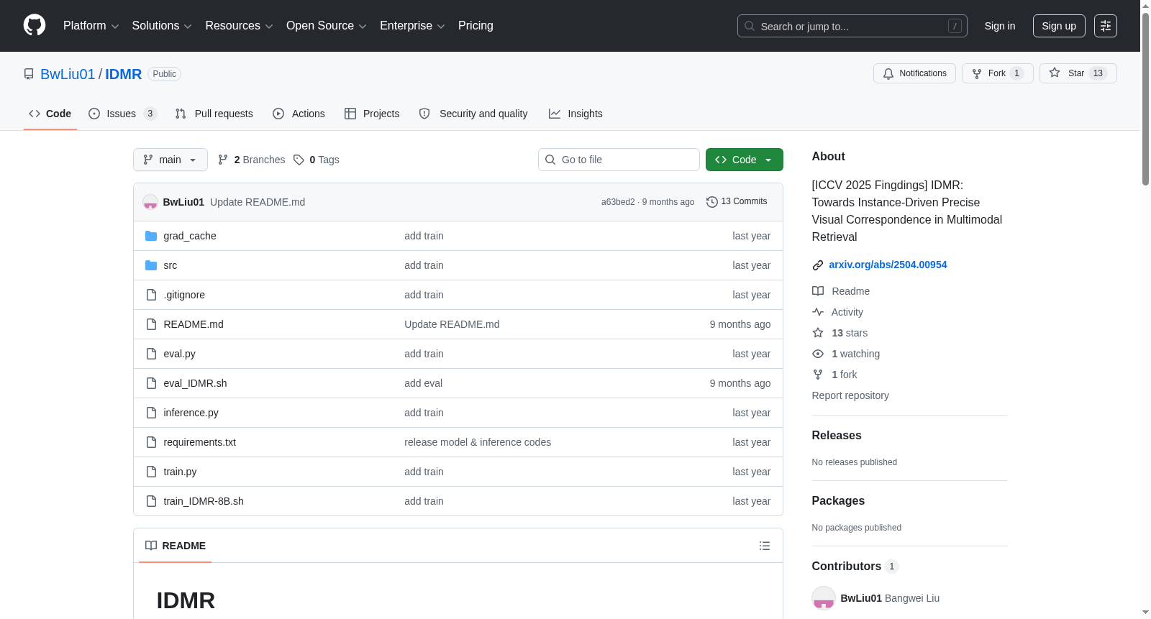
Task: Open the Actions tab
Action: tap(299, 114)
